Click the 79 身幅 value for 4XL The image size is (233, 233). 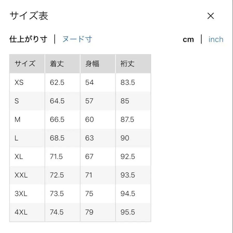click(89, 212)
